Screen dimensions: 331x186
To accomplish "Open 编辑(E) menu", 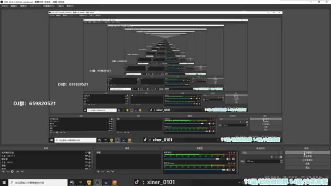I will pos(14,6).
